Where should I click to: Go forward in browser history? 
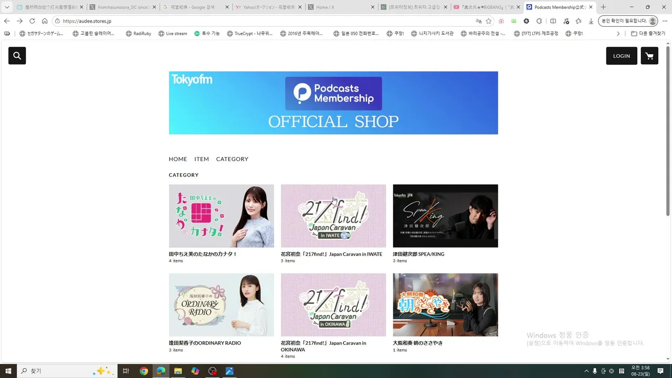19,21
